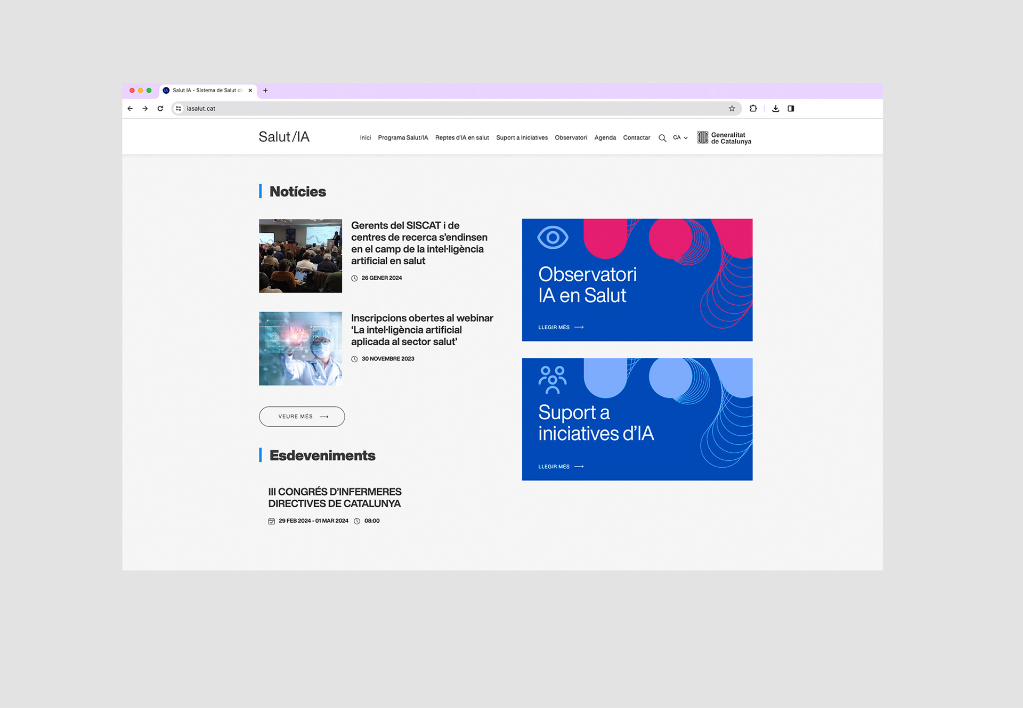Open the browser downloads icon
This screenshot has height=708, width=1023.
click(776, 109)
